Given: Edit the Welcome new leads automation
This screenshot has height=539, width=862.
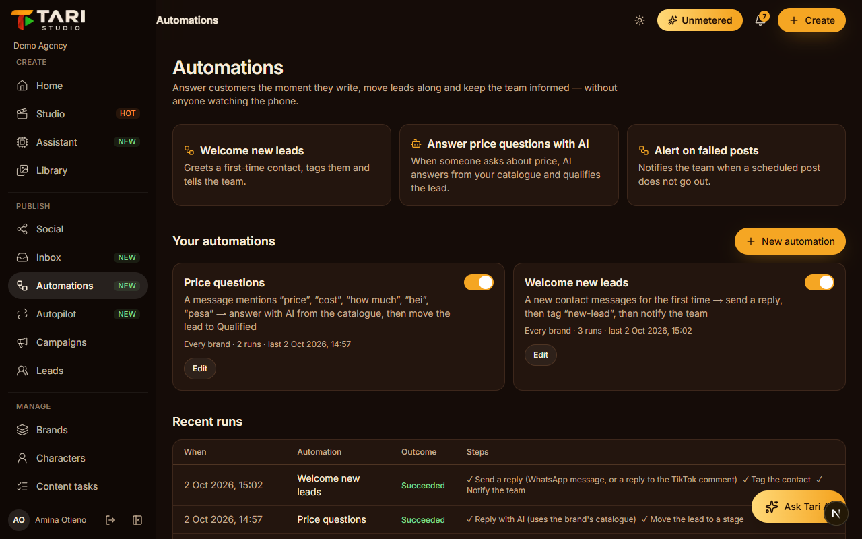Looking at the screenshot, I should coord(541,355).
